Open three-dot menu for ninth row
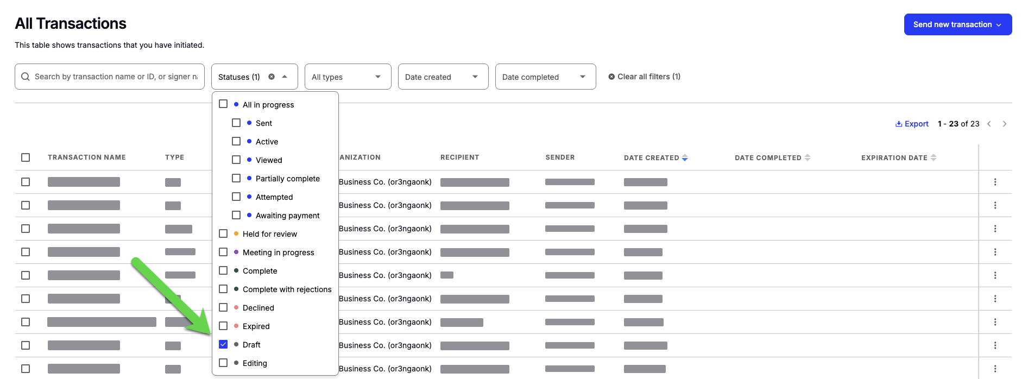Screen dimensions: 1028x379 click(995, 369)
